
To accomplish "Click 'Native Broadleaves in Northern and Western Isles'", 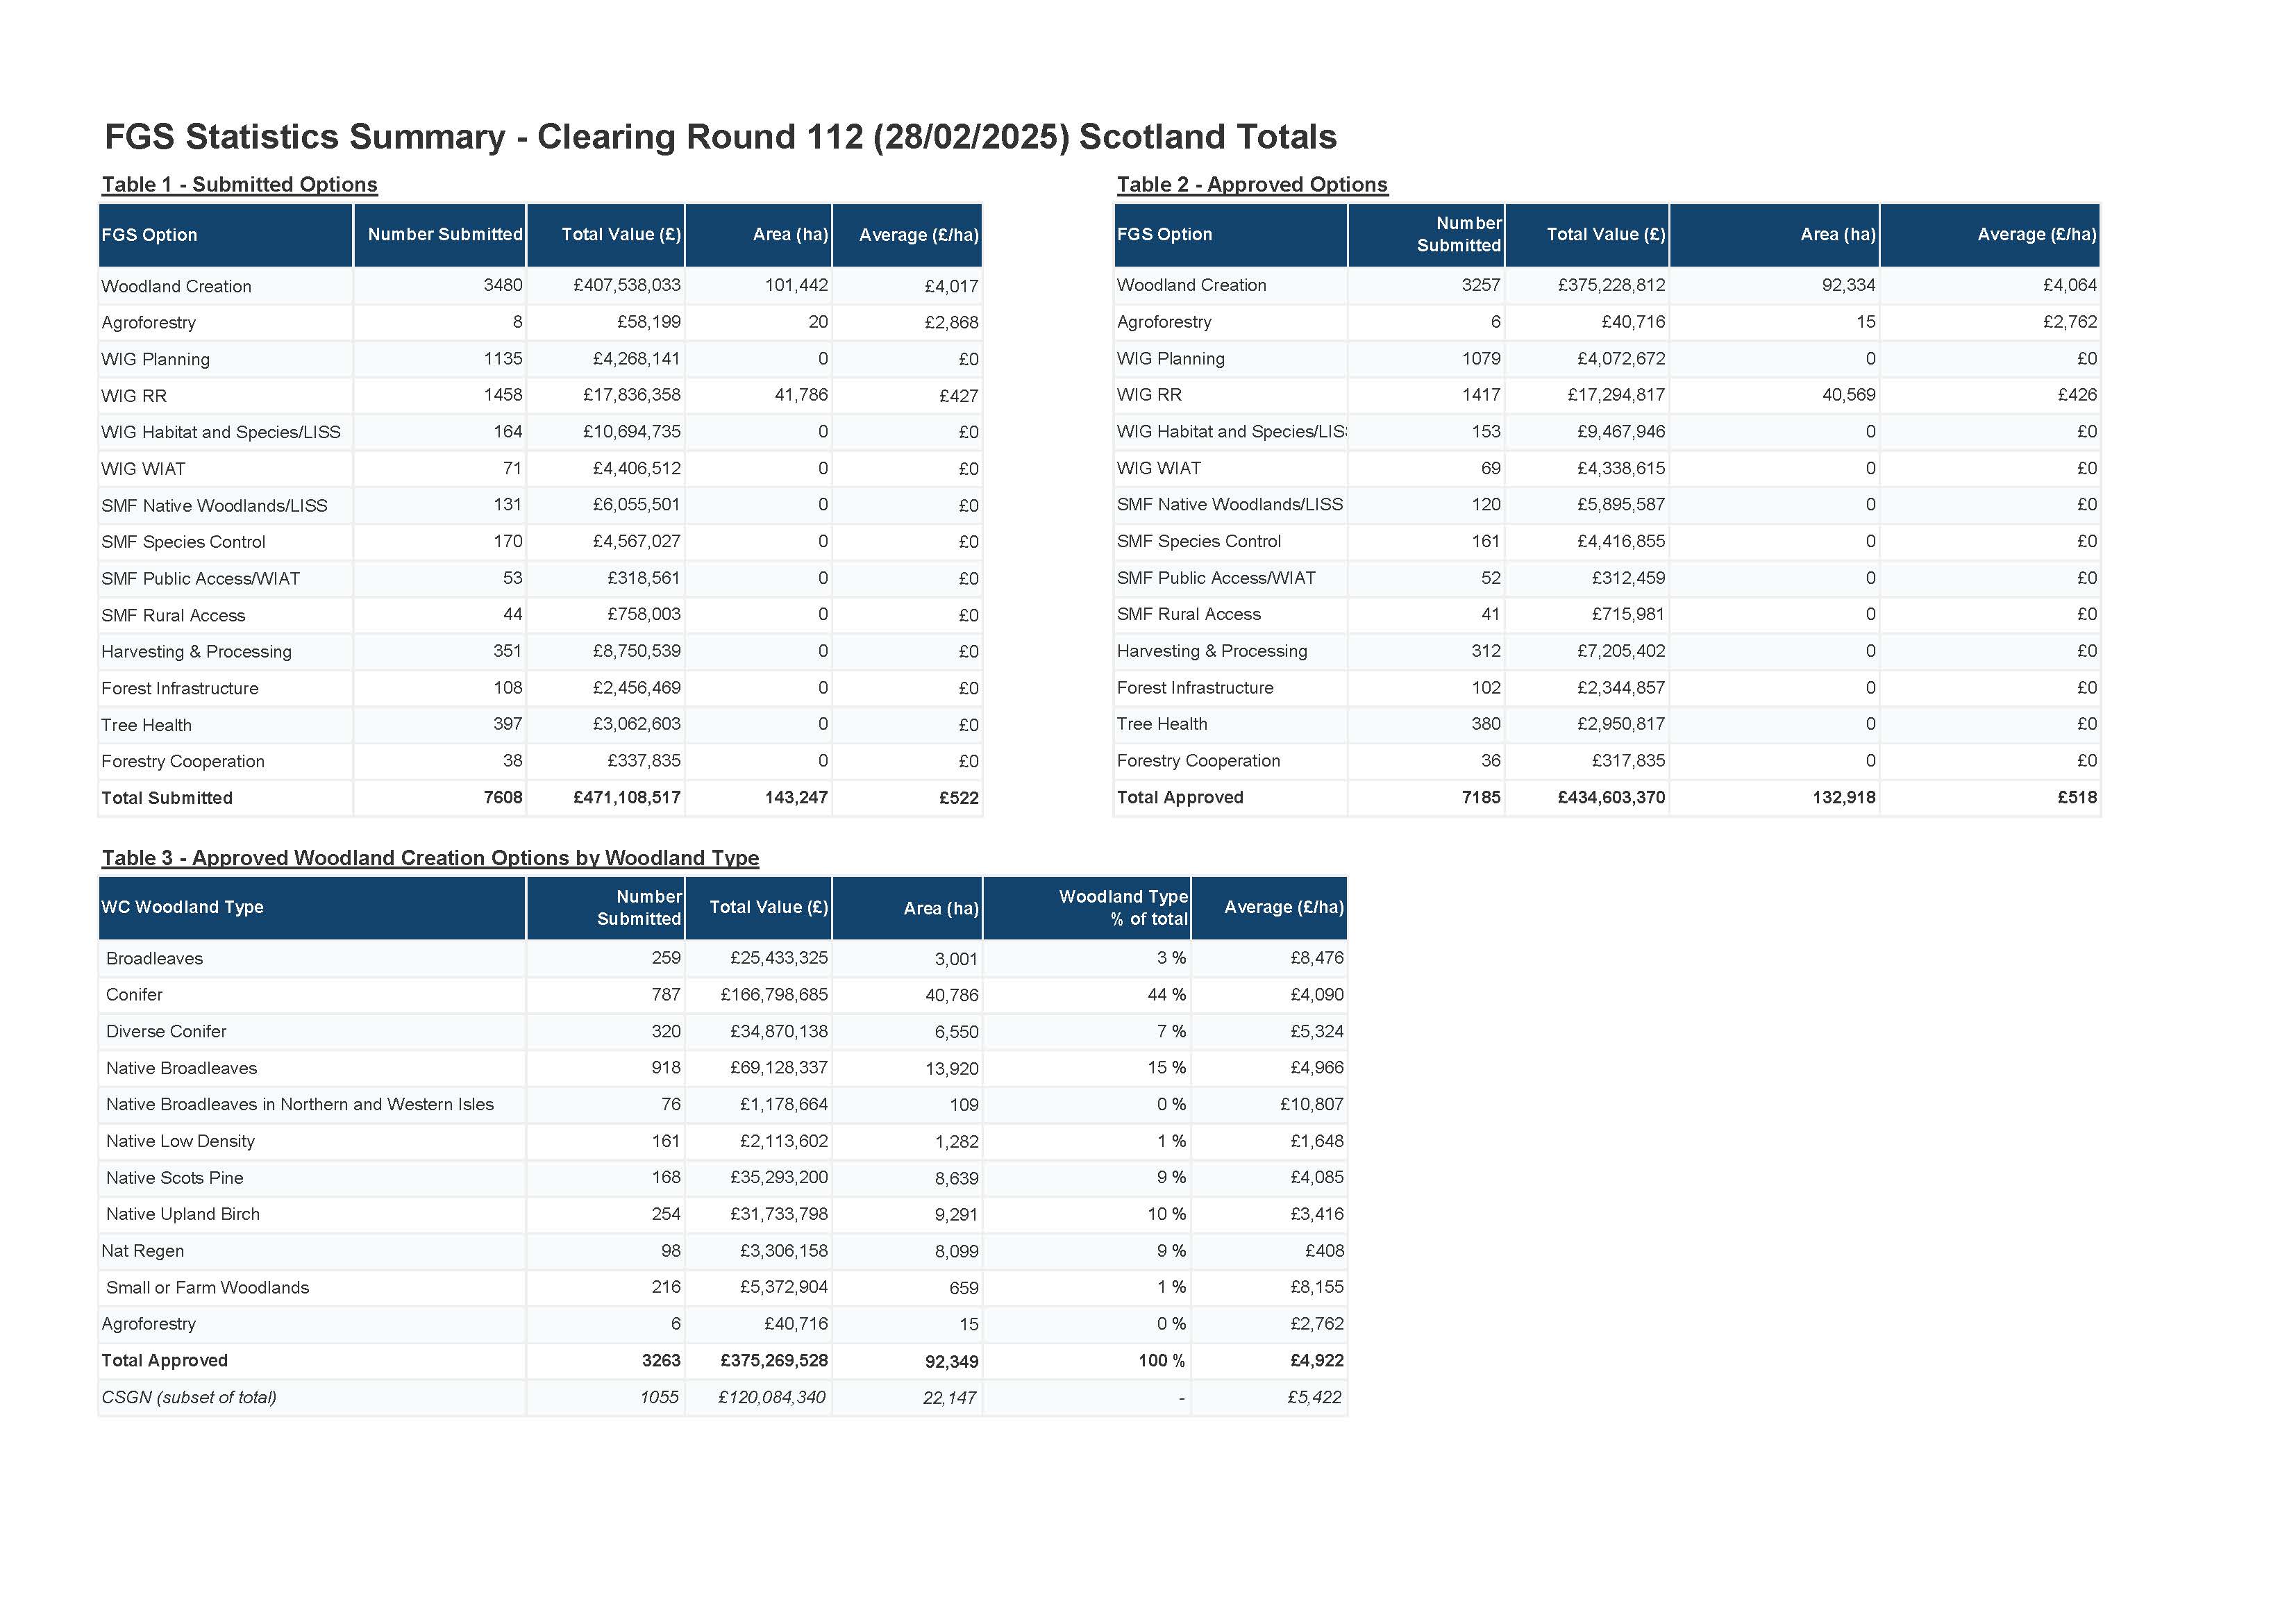I will (299, 1104).
